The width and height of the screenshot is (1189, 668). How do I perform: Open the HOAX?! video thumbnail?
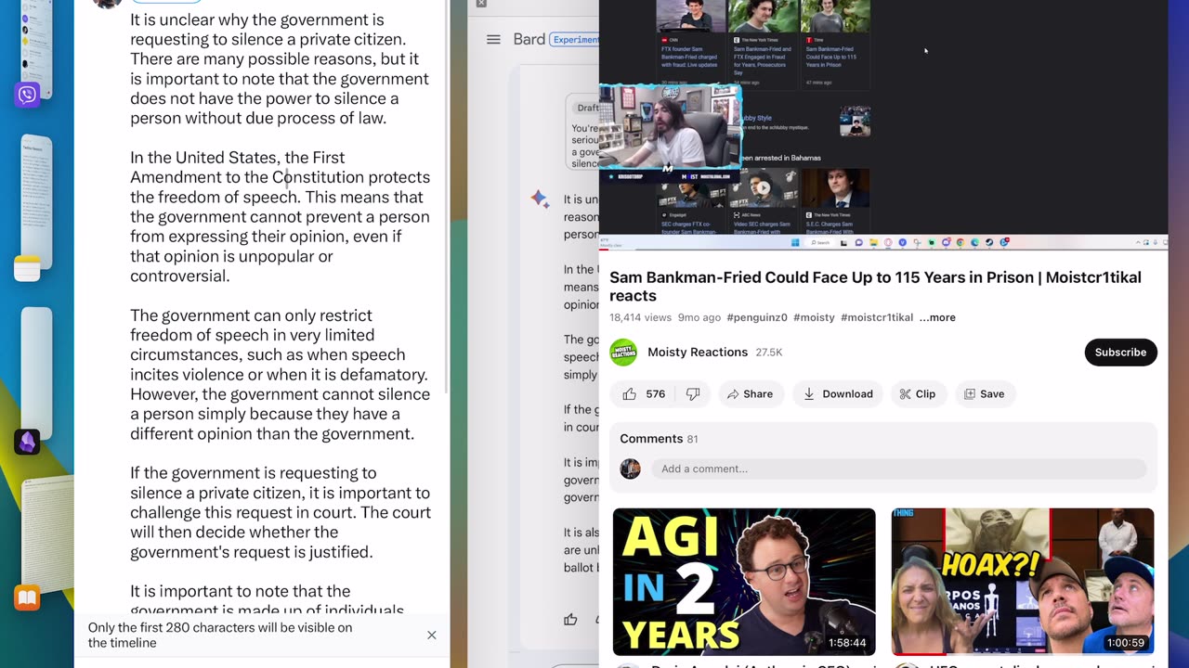[x=1023, y=582]
